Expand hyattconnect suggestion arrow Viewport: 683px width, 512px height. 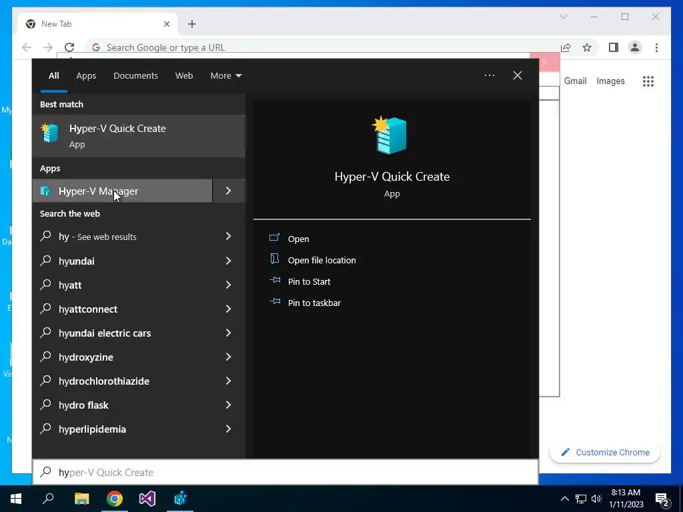click(228, 309)
